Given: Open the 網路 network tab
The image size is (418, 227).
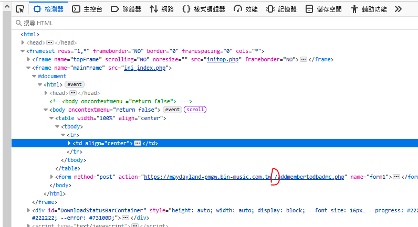Looking at the screenshot, I should 162,9.
